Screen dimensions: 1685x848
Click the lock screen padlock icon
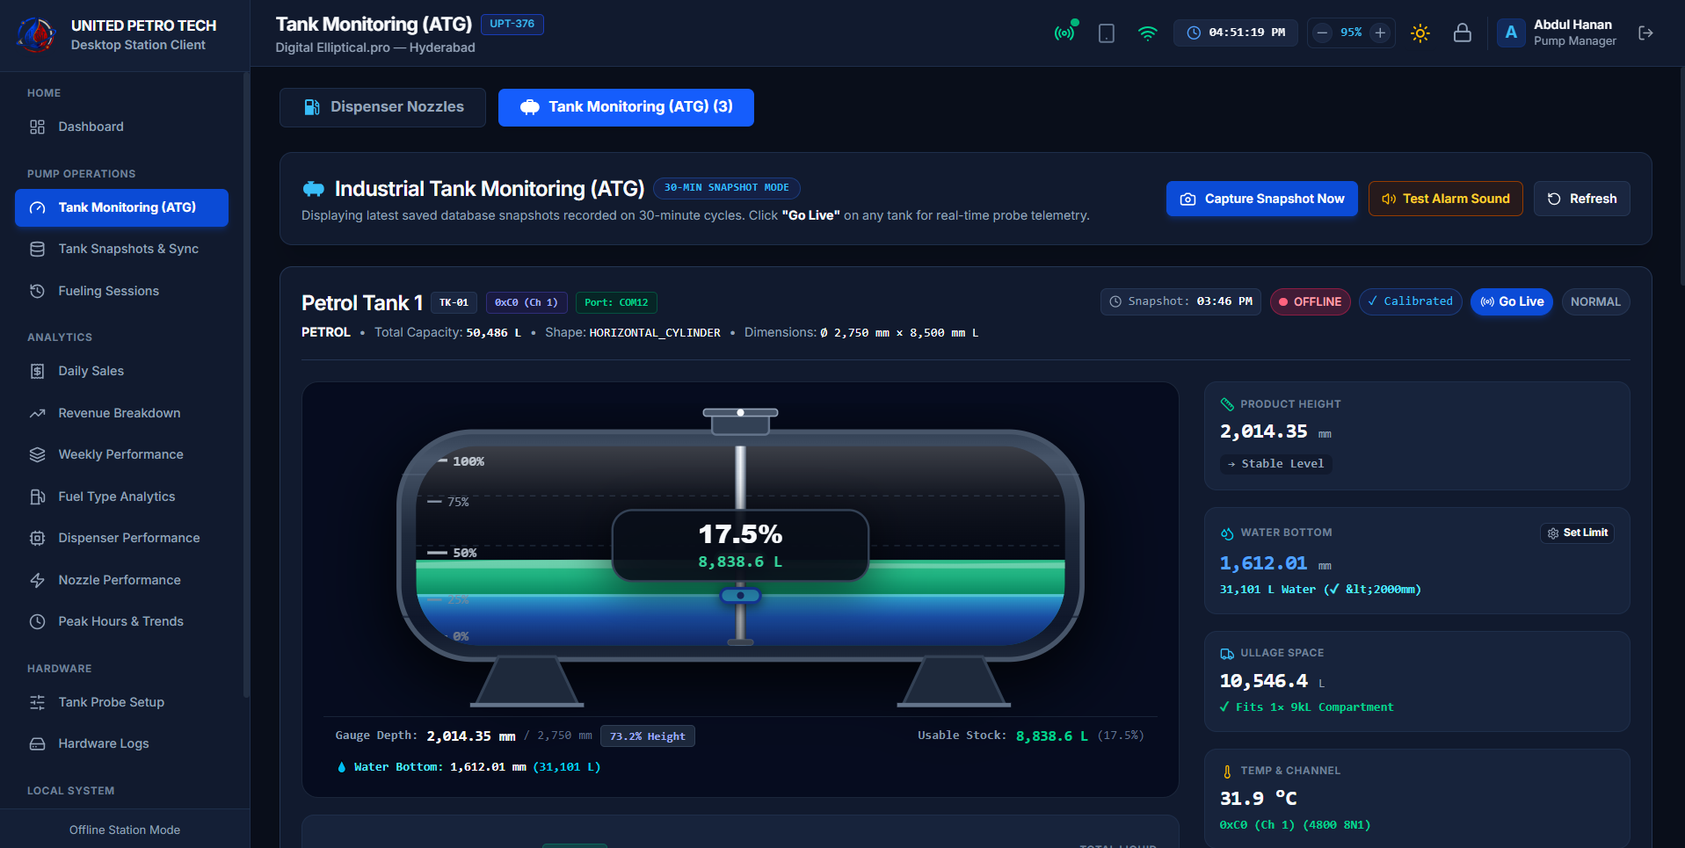tap(1462, 33)
